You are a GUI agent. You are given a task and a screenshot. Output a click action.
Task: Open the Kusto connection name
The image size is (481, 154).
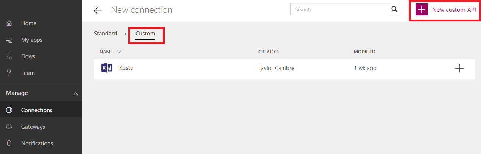coord(126,68)
